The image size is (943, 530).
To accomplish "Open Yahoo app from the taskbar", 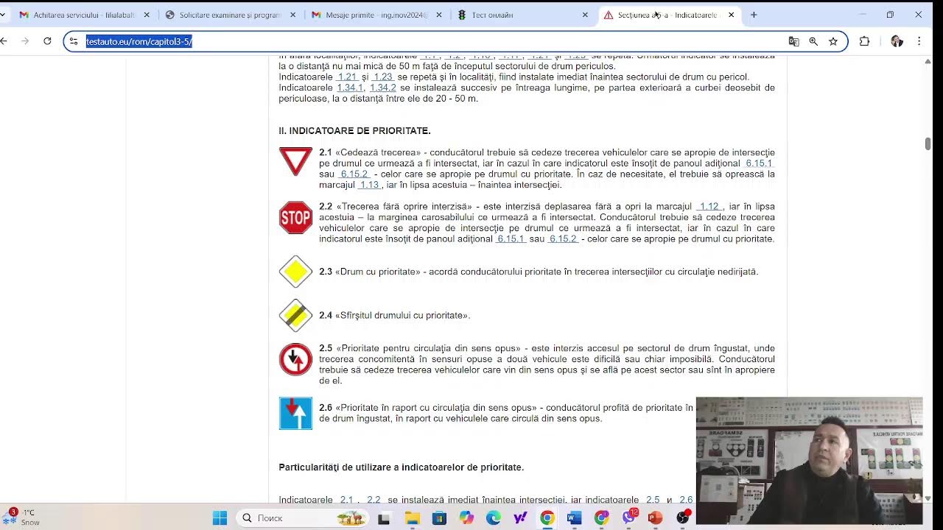I will coord(520,518).
